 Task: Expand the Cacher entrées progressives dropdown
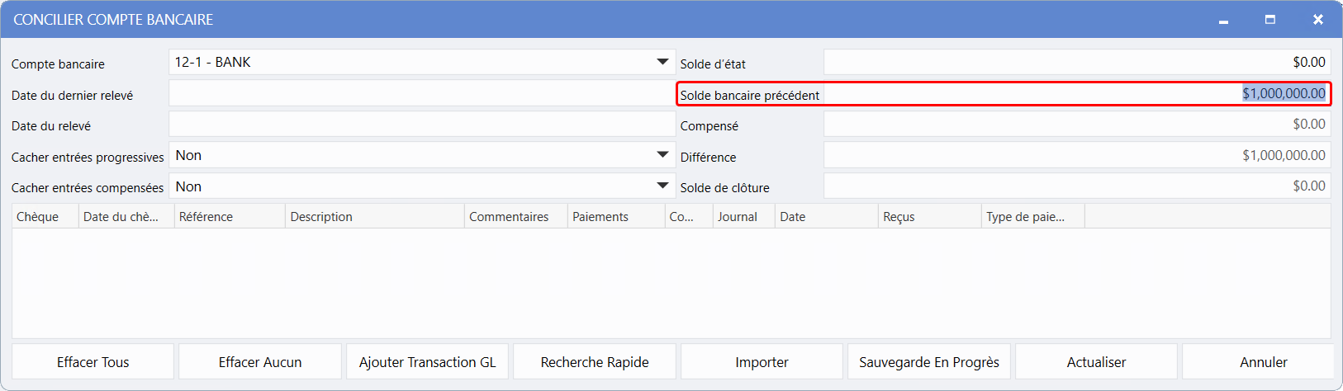click(662, 155)
